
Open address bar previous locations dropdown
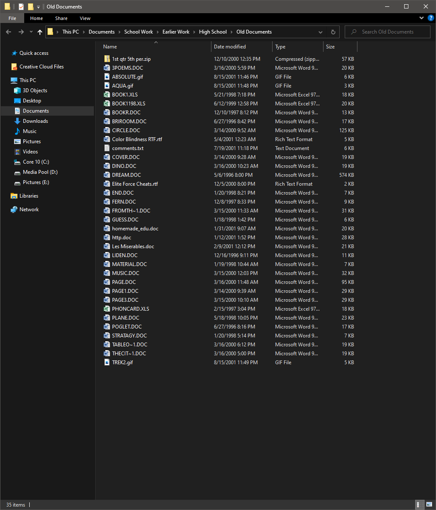[x=321, y=32]
